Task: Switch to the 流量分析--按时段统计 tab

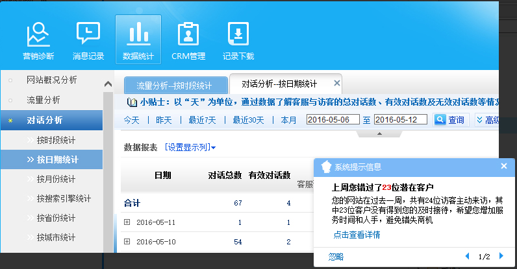Action: pos(173,85)
